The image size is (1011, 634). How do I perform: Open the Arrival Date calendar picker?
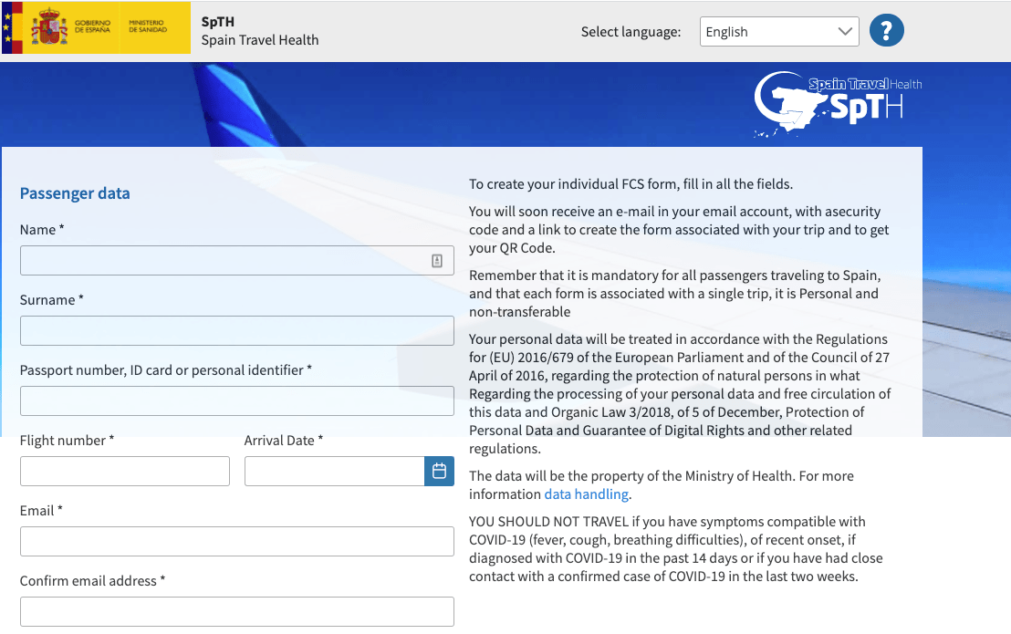tap(439, 471)
